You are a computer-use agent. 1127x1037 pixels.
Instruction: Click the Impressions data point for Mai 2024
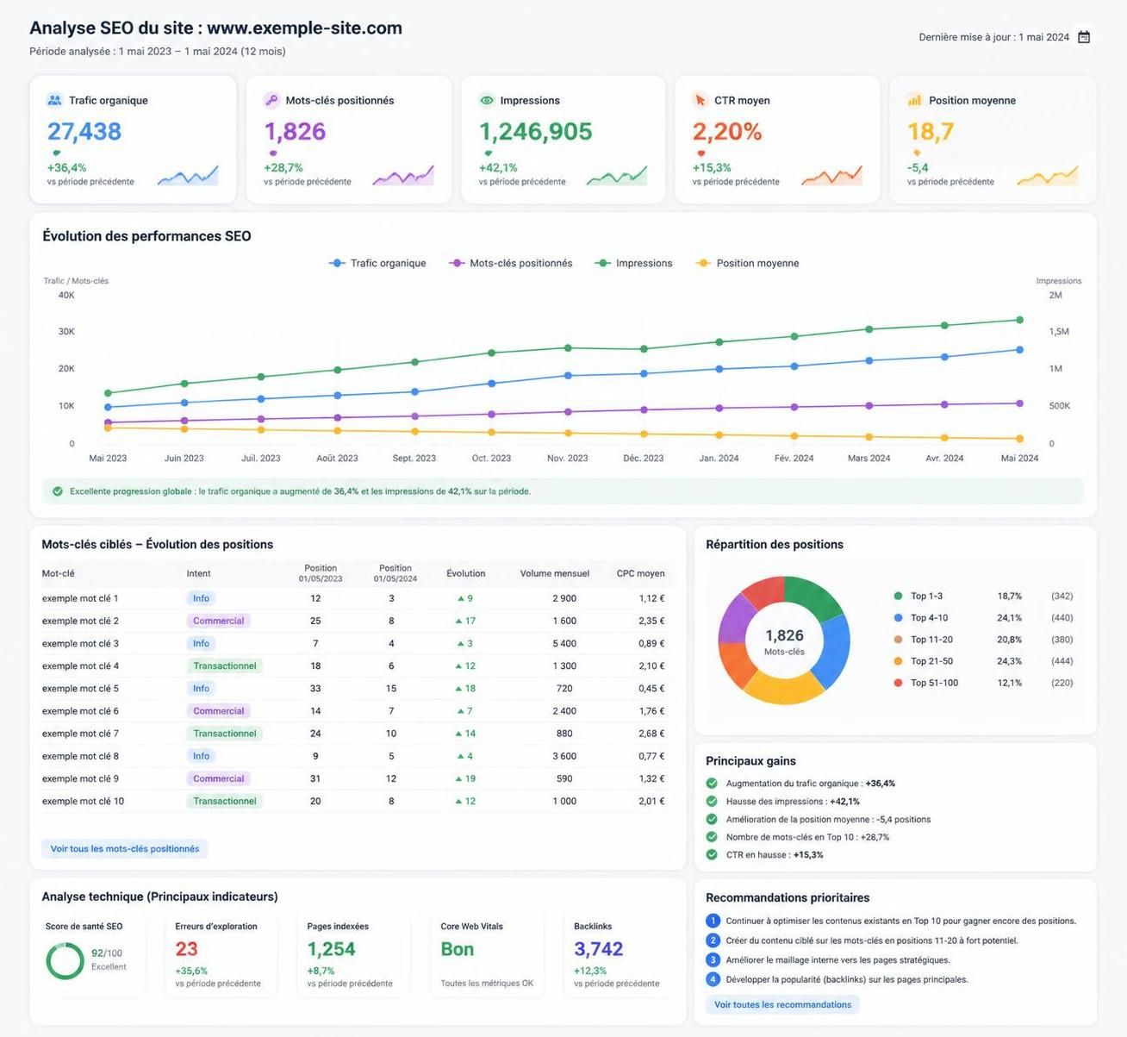coord(1019,320)
